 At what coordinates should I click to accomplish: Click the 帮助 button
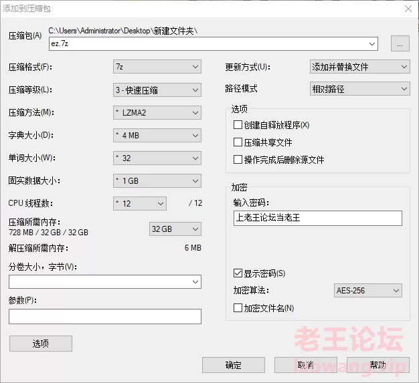378,365
